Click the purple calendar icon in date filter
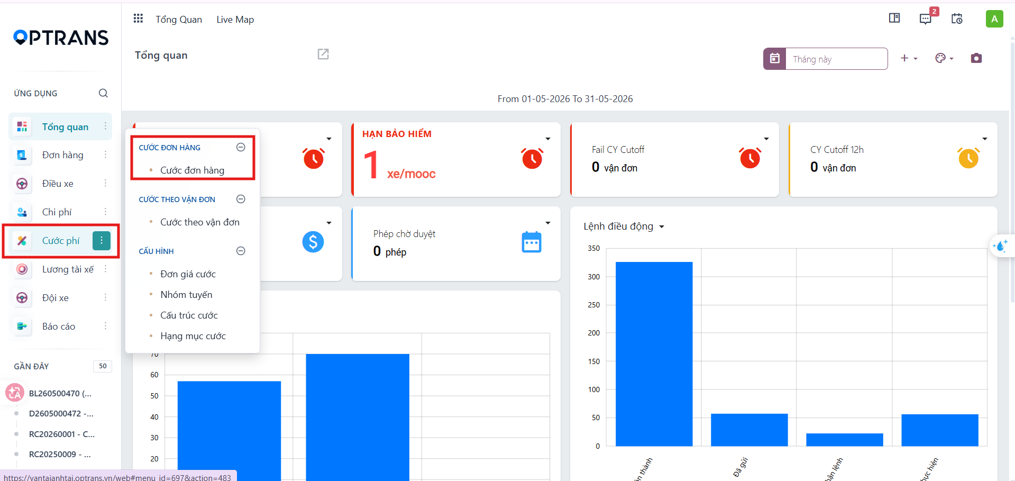Viewport: 1015px width, 481px height. [x=775, y=59]
